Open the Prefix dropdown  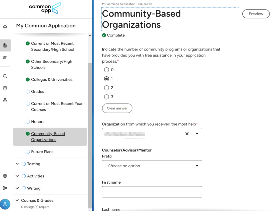coord(152,166)
